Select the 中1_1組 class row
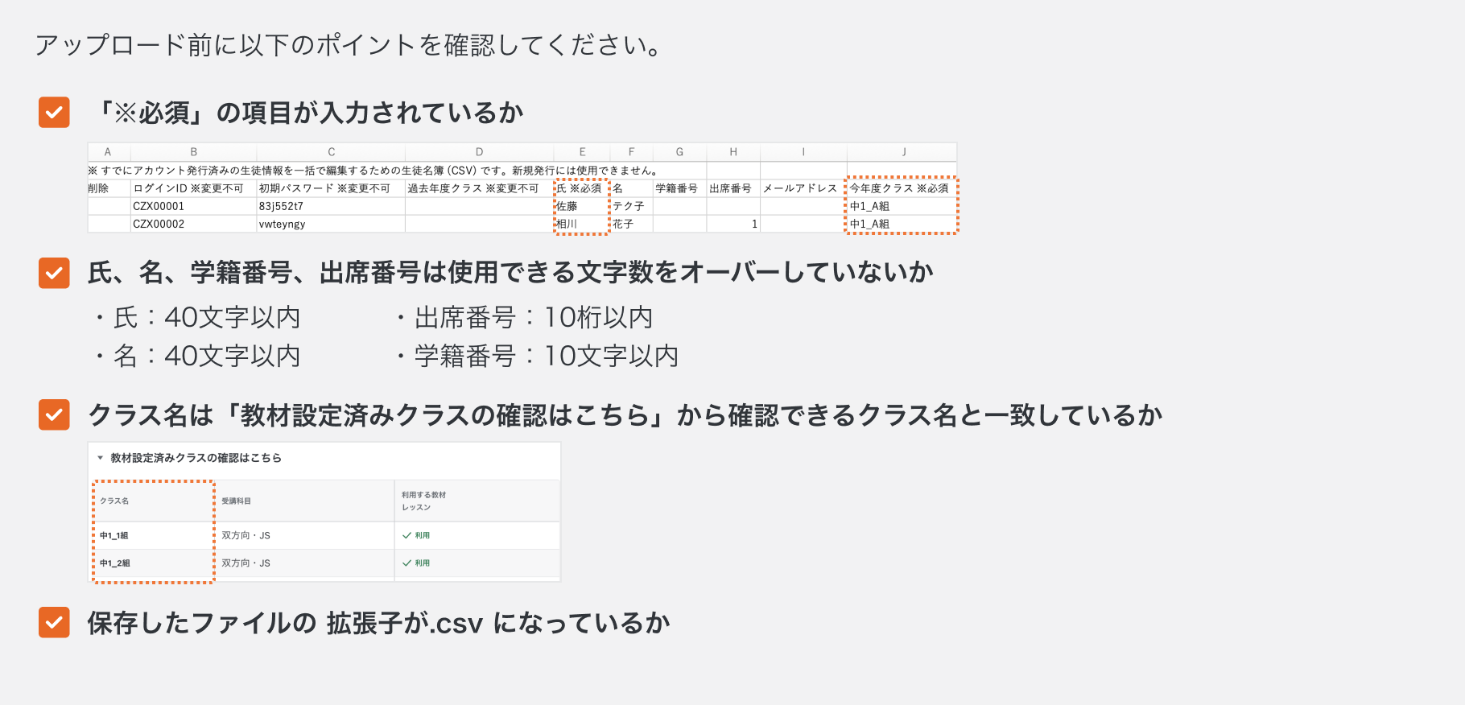The width and height of the screenshot is (1465, 705). [x=114, y=535]
